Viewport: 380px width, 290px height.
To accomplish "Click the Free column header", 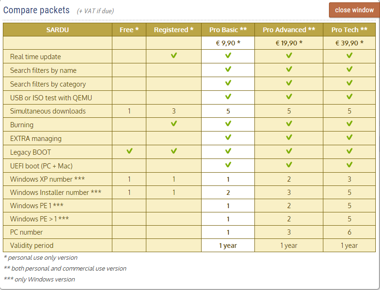I will tap(129, 30).
